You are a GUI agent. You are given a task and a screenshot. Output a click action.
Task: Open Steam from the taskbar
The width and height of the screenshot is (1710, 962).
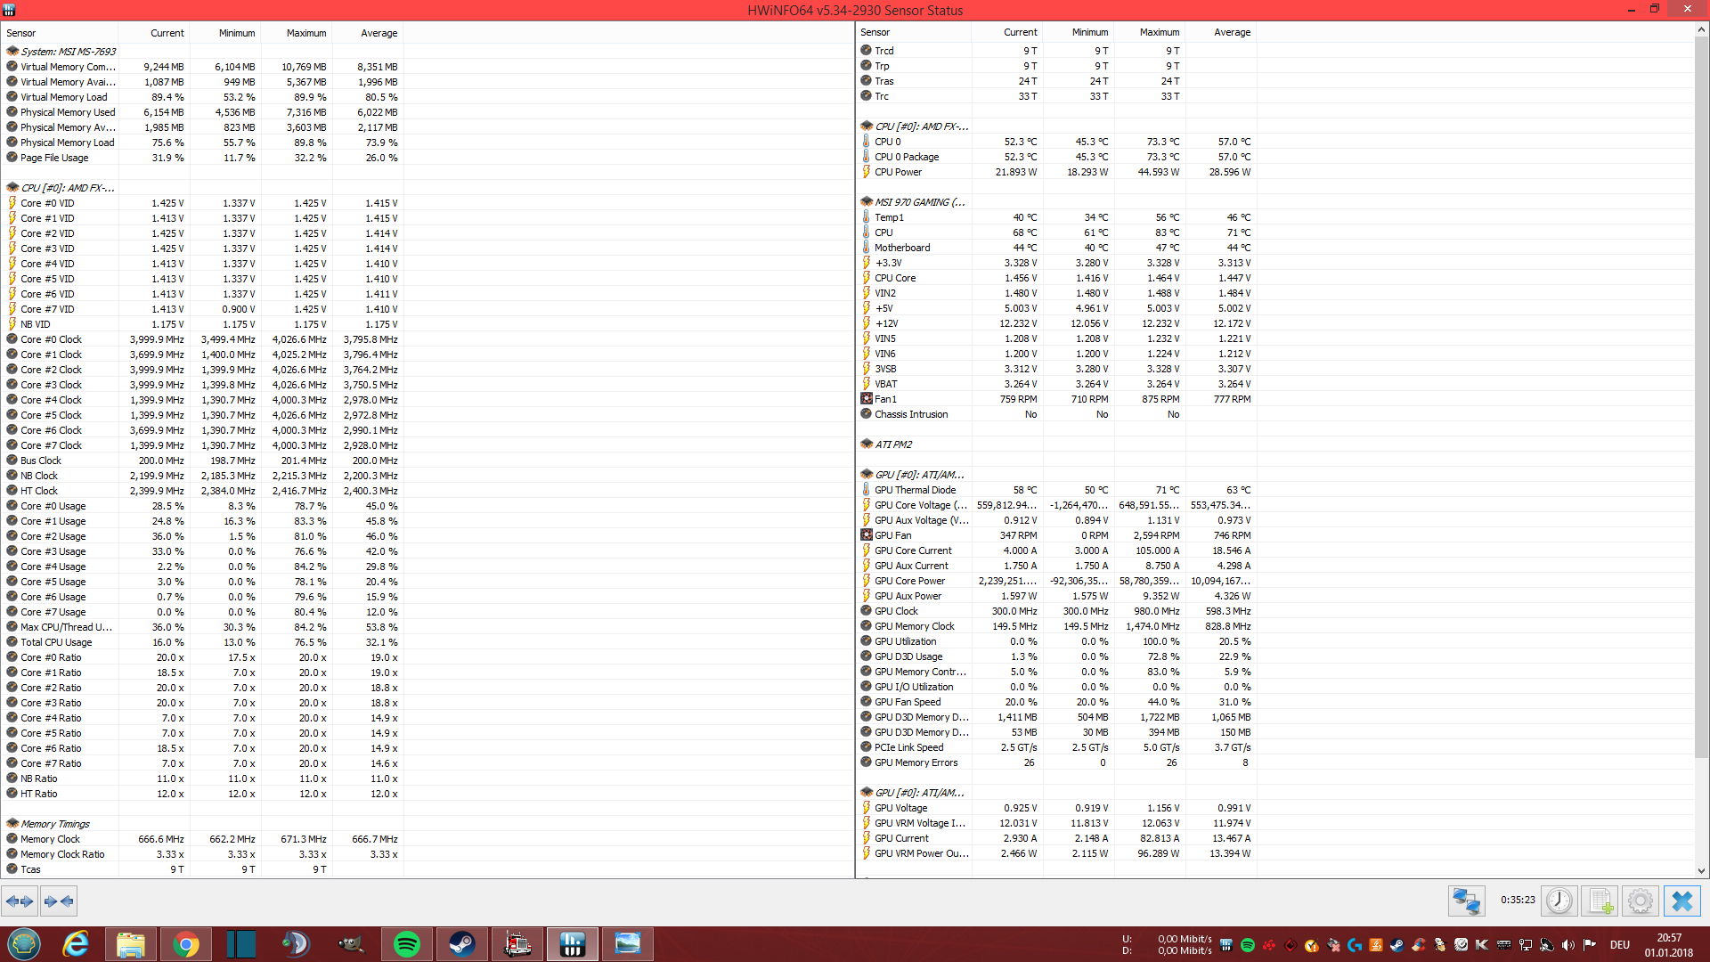pyautogui.click(x=461, y=944)
